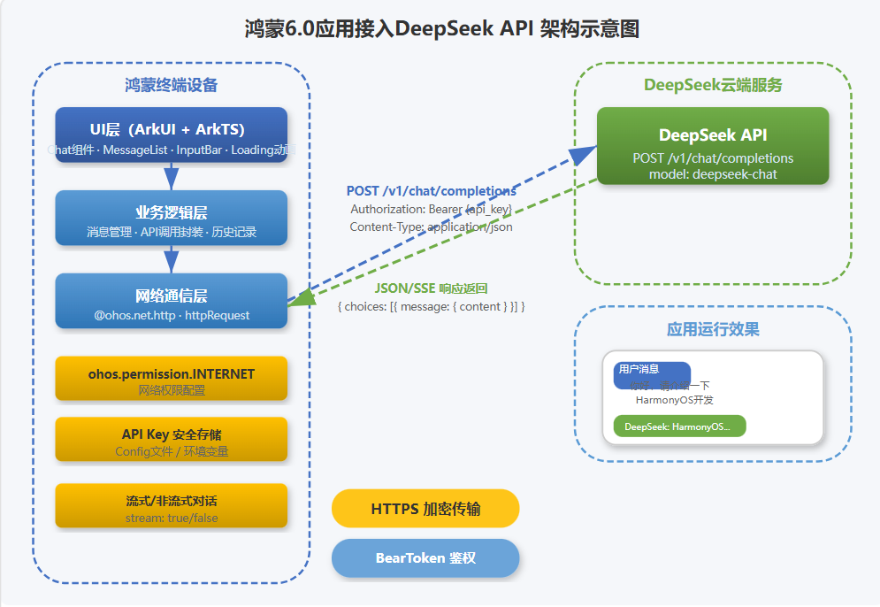Click the DeepSeek云端服务 heading
Viewport: 880px width, 607px height.
(713, 85)
